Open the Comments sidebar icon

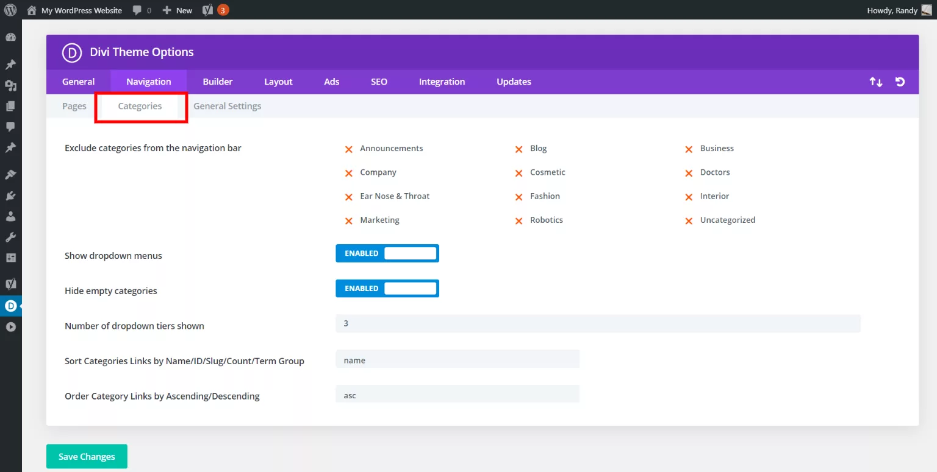(10, 127)
